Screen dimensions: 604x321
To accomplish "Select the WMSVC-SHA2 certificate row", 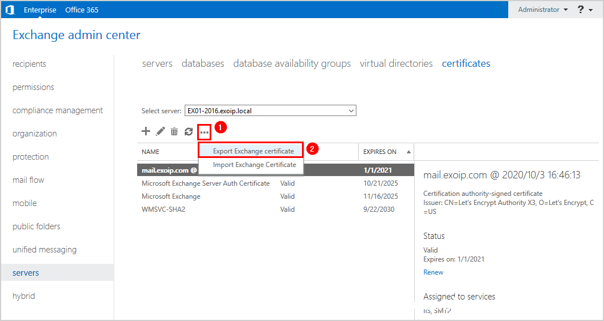I will coord(275,209).
